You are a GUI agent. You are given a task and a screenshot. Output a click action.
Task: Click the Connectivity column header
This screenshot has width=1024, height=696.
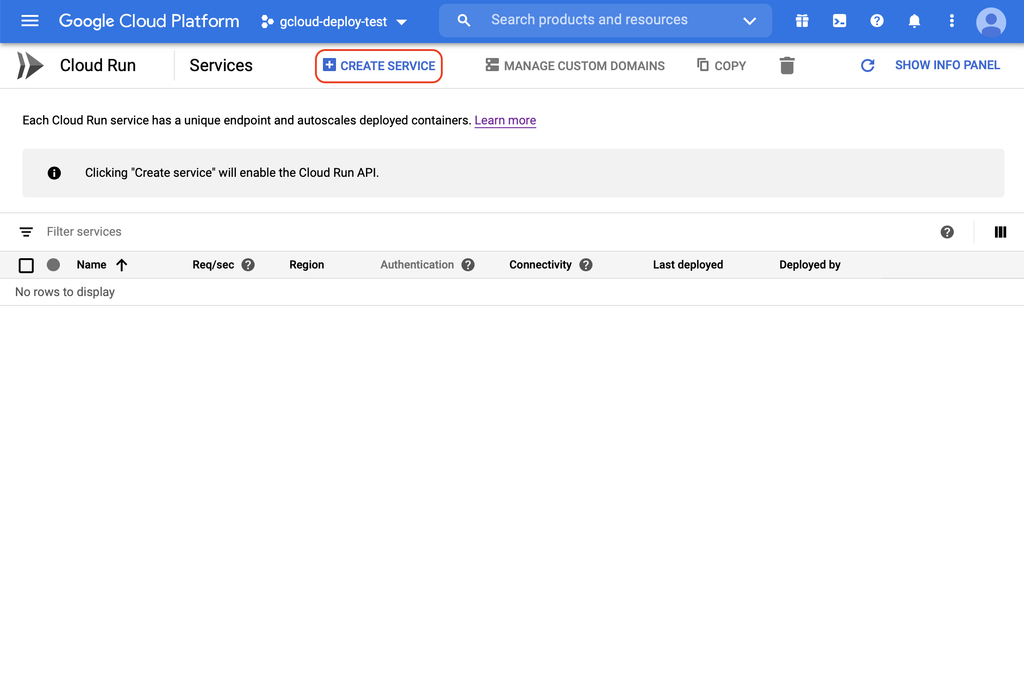click(541, 265)
